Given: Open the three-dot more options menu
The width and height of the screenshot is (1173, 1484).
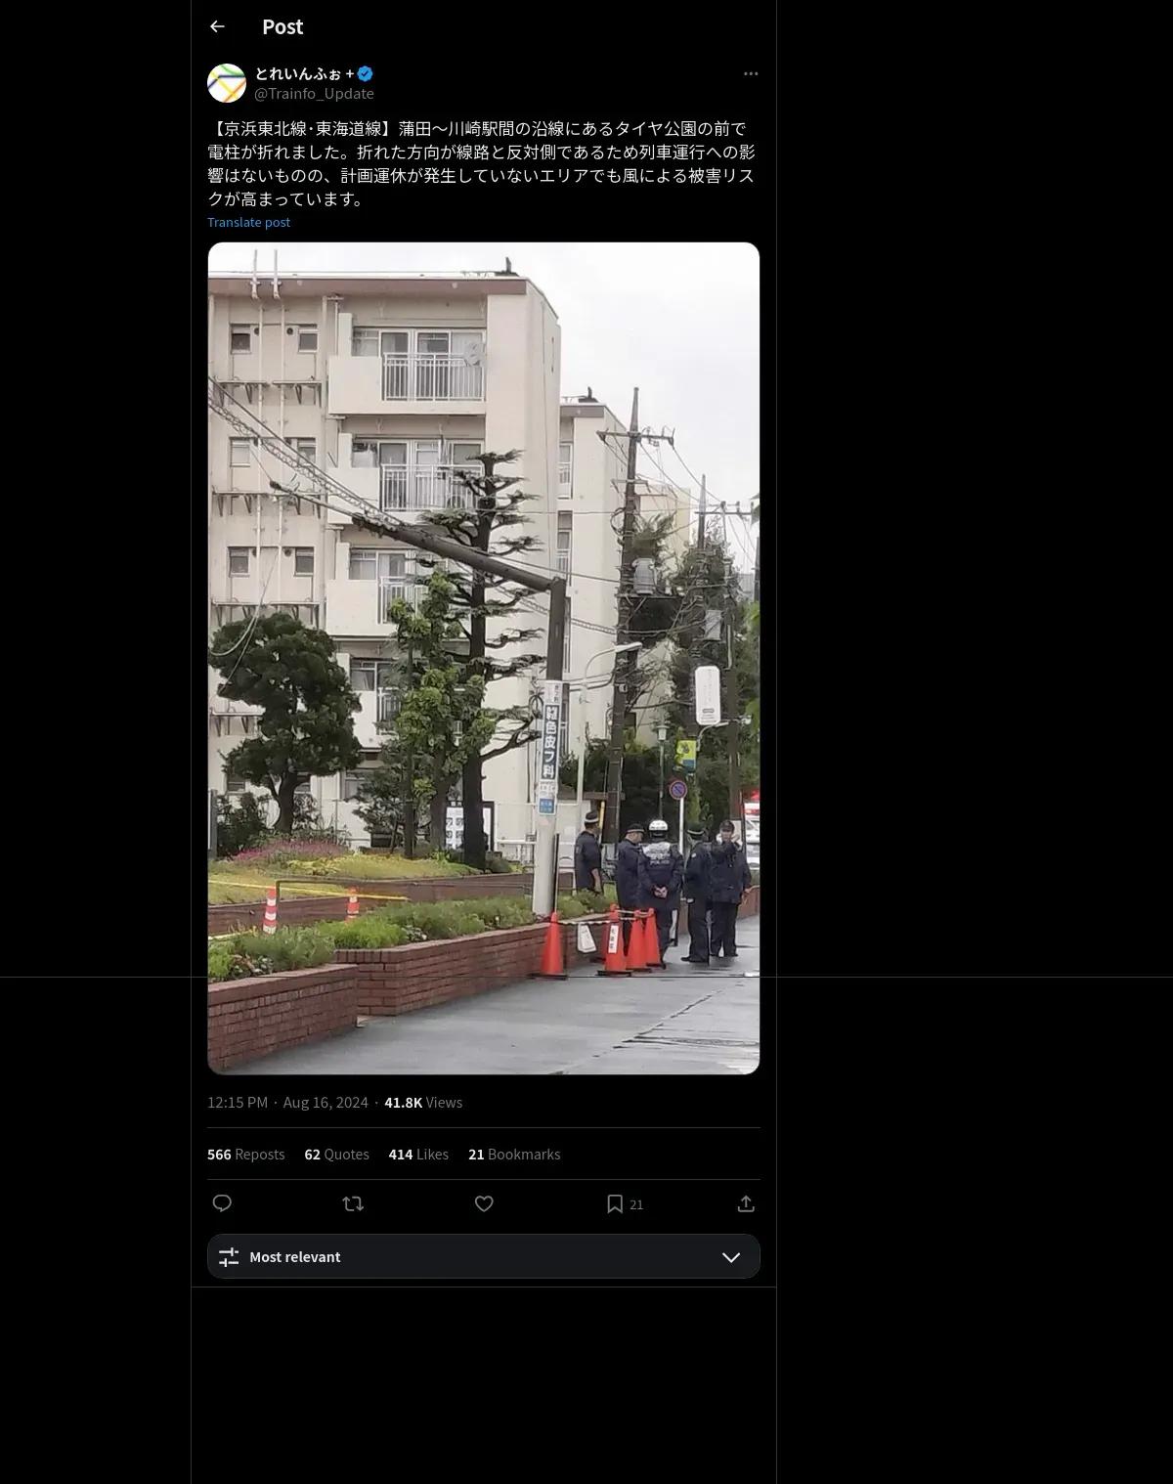Looking at the screenshot, I should pos(751,73).
